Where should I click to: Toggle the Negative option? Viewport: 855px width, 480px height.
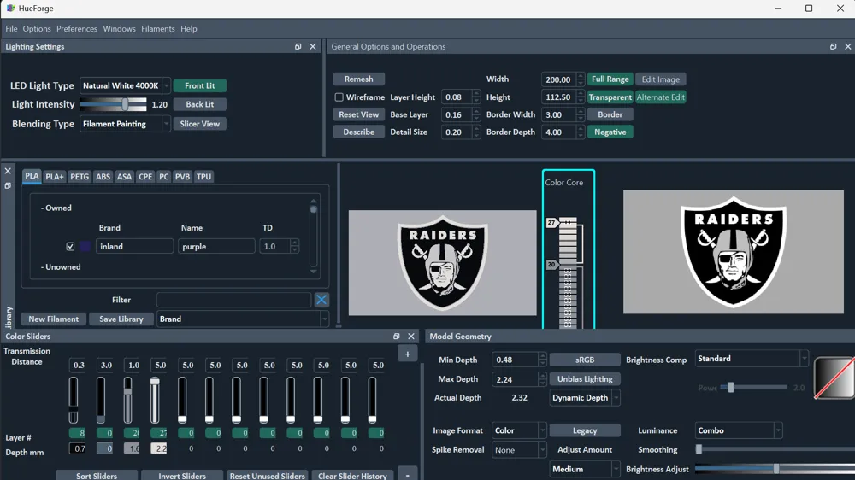coord(610,132)
